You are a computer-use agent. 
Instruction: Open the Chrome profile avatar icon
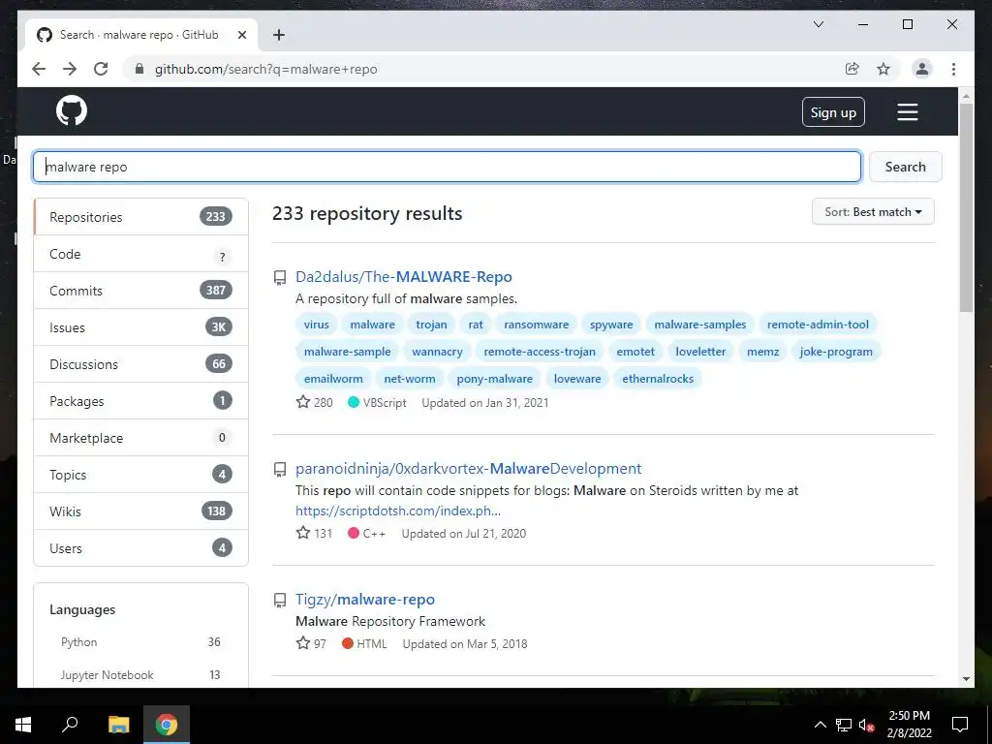922,69
